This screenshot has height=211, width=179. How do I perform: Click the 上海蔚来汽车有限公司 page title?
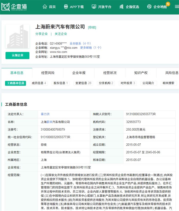click(60, 27)
